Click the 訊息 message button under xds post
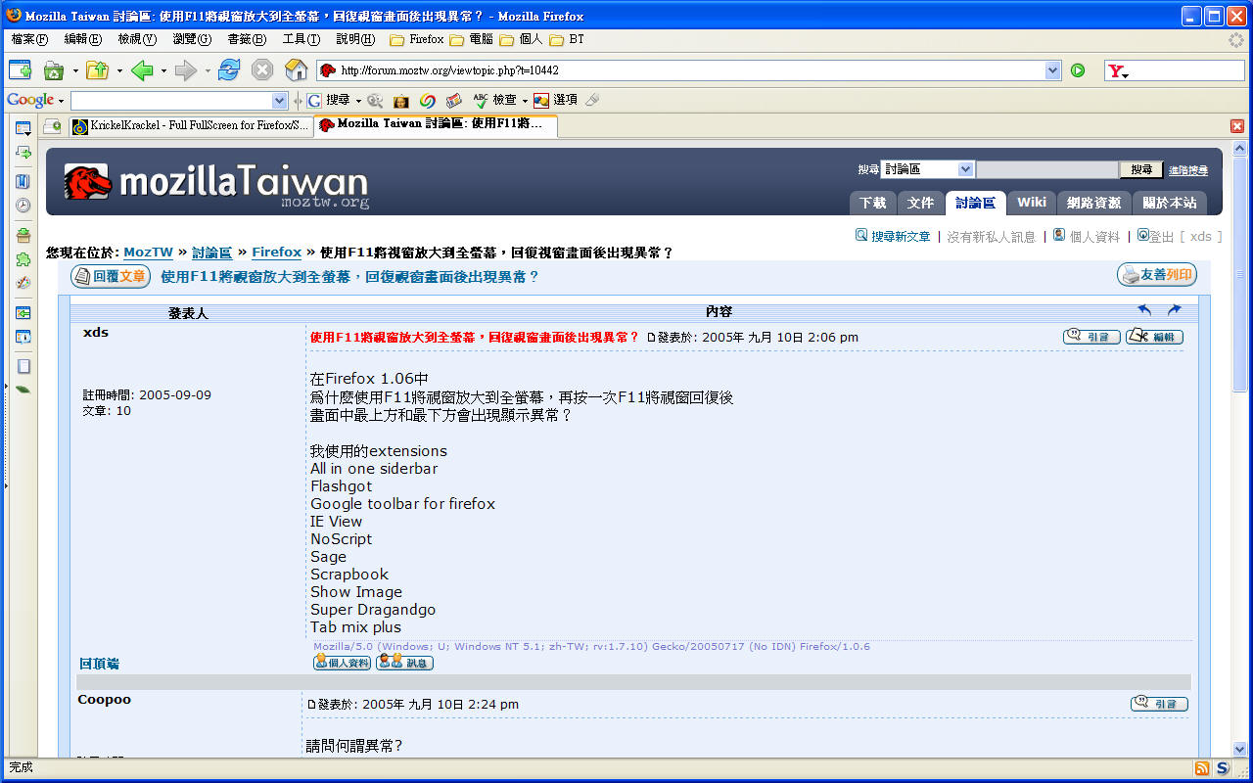The image size is (1253, 783). coord(404,663)
